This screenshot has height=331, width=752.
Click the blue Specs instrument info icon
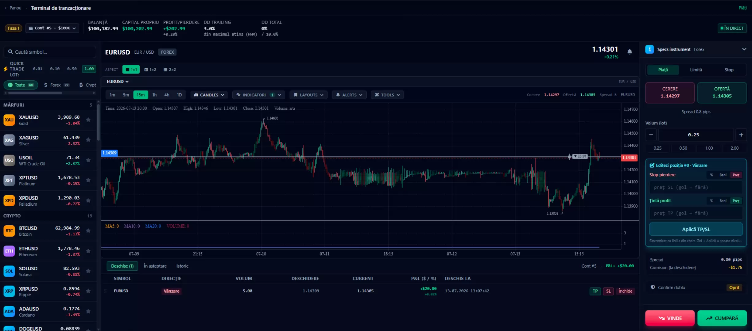(x=649, y=49)
